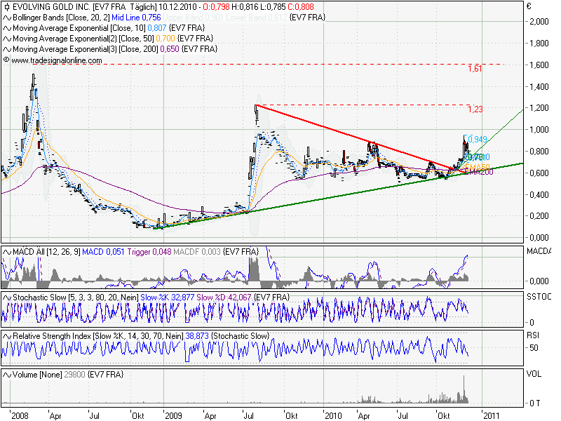The height and width of the screenshot is (421, 561).
Task: Click the Stochastic Slow indicator icon
Action: click(6, 298)
